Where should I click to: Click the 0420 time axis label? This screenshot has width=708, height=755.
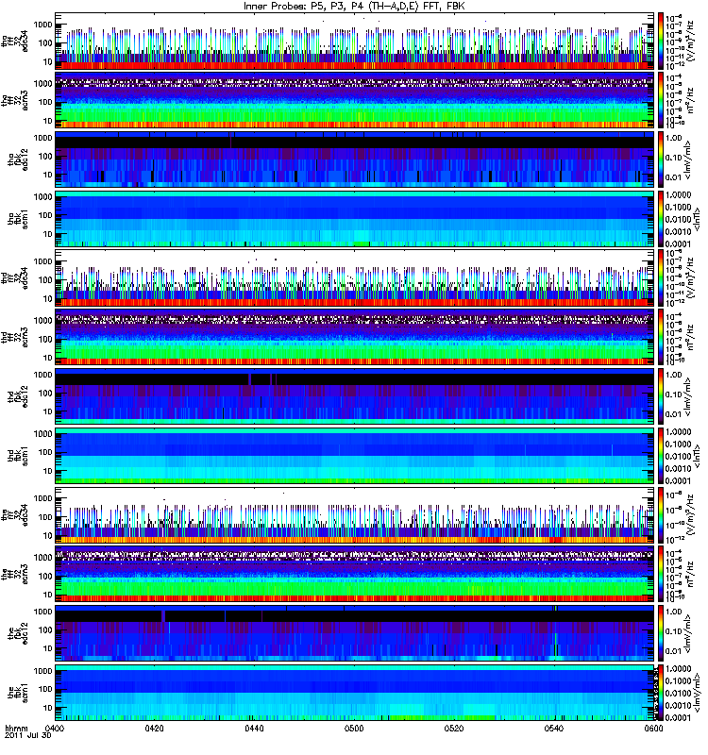click(154, 729)
